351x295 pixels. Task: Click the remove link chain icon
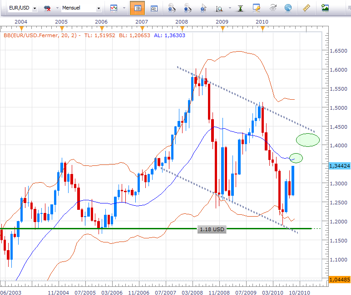tap(47, 8)
